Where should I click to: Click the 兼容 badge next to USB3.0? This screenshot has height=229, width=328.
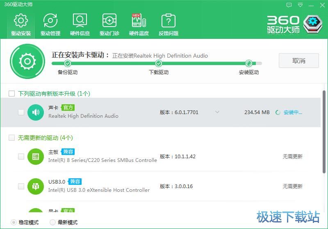[75, 182]
